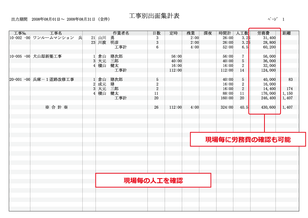Click the annotation 現場毎の人工を確認

click(154, 179)
